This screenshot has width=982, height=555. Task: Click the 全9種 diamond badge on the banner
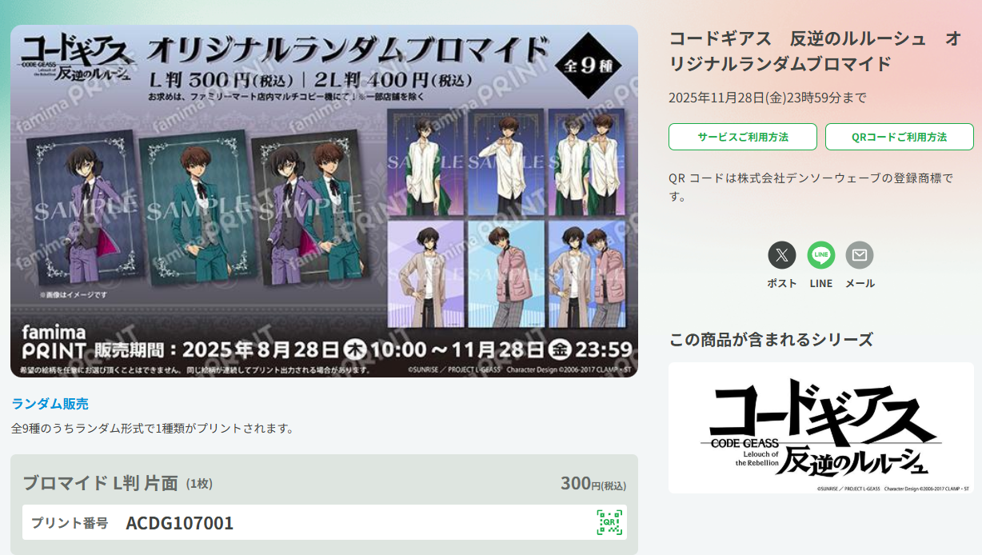pyautogui.click(x=593, y=66)
